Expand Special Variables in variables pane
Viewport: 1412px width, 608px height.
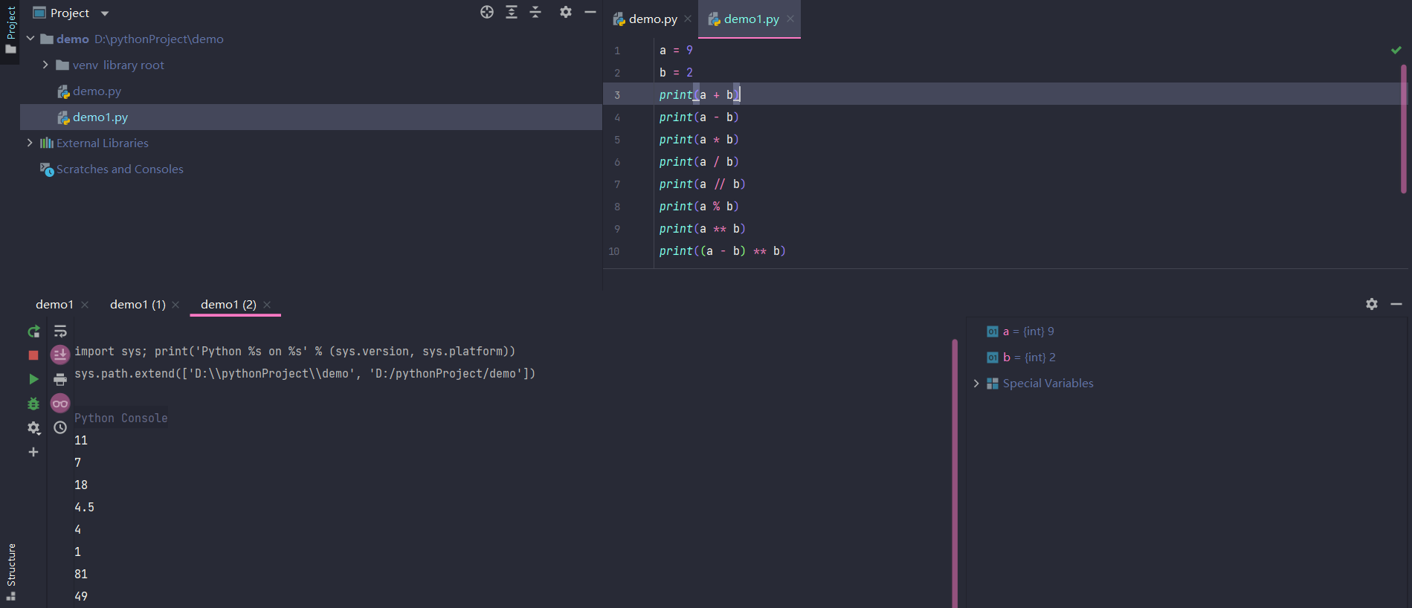point(976,384)
